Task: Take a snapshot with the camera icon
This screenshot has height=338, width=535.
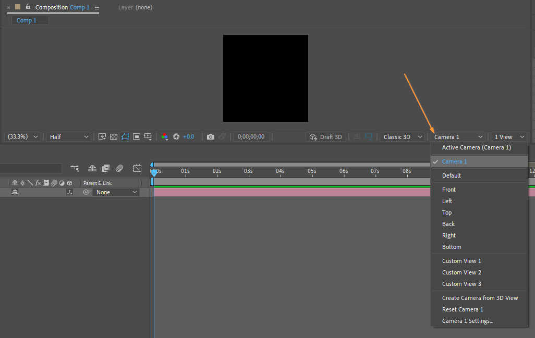Action: click(x=211, y=136)
